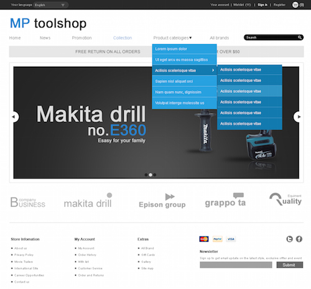Click the PayPal payment icon
Image resolution: width=311 pixels, height=289 pixels.
tap(218, 239)
